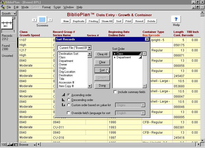Select Ascending order radio button
The image size is (205, 148).
pos(69,95)
